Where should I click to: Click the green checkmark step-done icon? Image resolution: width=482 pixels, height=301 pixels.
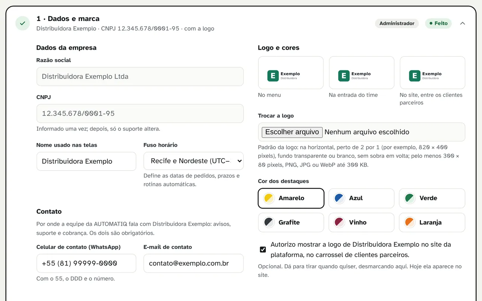23,23
